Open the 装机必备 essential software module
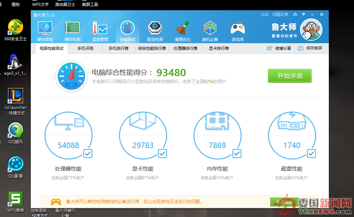Screen dimensions: 354x217 [210, 31]
